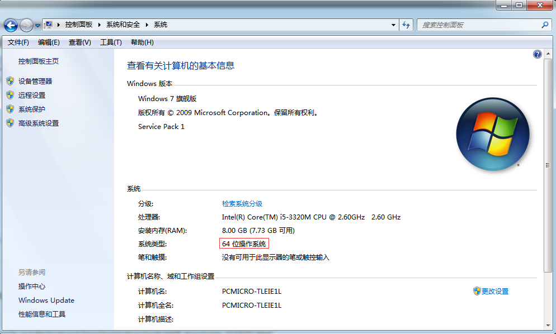556x334 pixels.
Task: Select 系统和安全 in the breadcrumb
Action: (123, 25)
